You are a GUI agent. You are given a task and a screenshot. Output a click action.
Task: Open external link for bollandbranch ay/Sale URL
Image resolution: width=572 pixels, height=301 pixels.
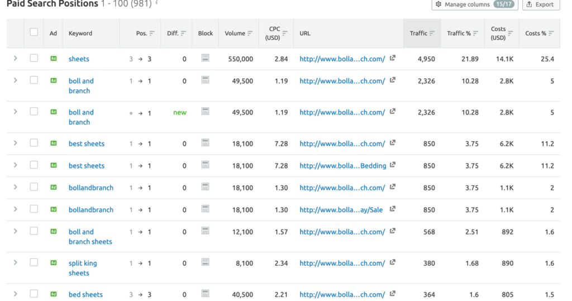click(x=393, y=209)
